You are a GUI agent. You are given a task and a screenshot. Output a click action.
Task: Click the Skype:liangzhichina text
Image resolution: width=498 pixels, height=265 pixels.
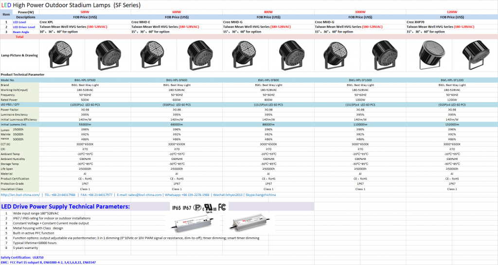(261, 195)
